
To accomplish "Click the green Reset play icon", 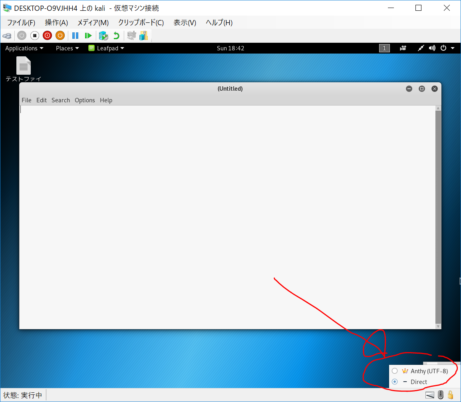I will coord(88,36).
